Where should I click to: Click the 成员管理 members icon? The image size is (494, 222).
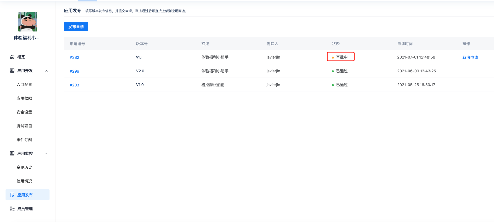12,209
